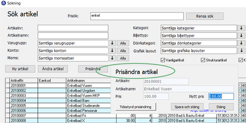Click article number 20100007 cell
Screen dimensions: 246x123
tap(24, 116)
